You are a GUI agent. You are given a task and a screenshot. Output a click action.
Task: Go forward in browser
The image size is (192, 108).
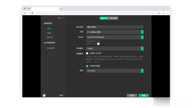(29, 13)
